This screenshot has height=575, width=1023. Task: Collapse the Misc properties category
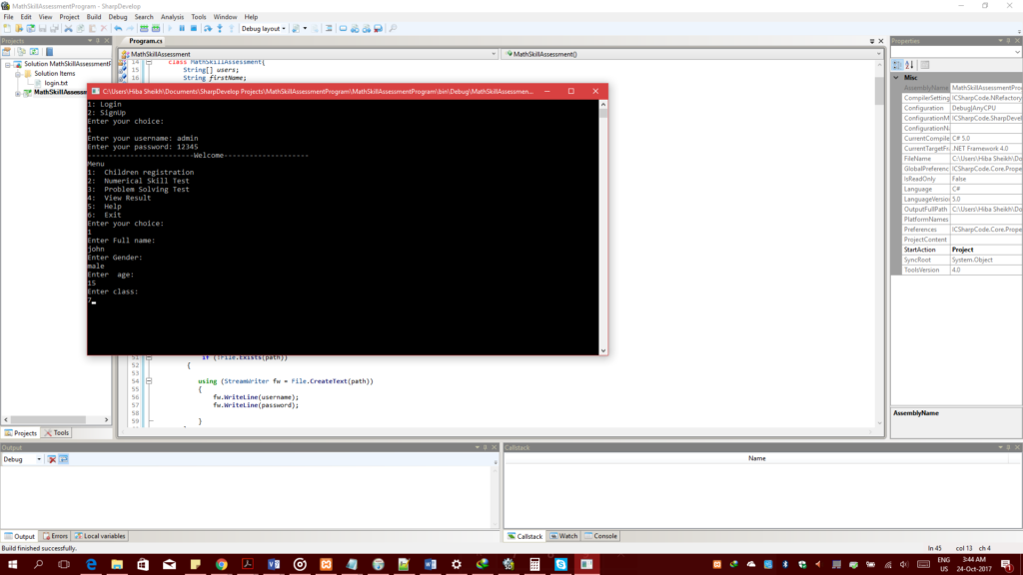pyautogui.click(x=896, y=77)
